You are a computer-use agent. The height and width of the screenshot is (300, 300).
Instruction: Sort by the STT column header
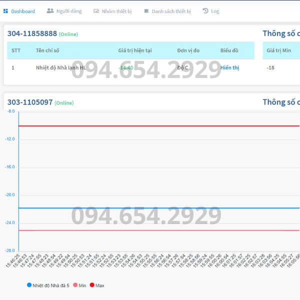[16, 50]
